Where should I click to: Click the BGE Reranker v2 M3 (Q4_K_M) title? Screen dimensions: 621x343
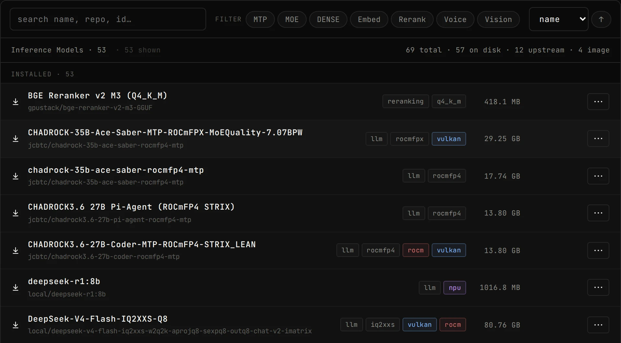pos(98,96)
